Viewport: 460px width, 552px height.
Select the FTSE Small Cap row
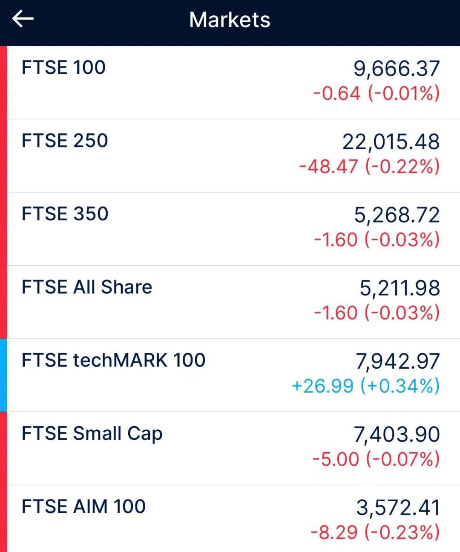click(92, 434)
